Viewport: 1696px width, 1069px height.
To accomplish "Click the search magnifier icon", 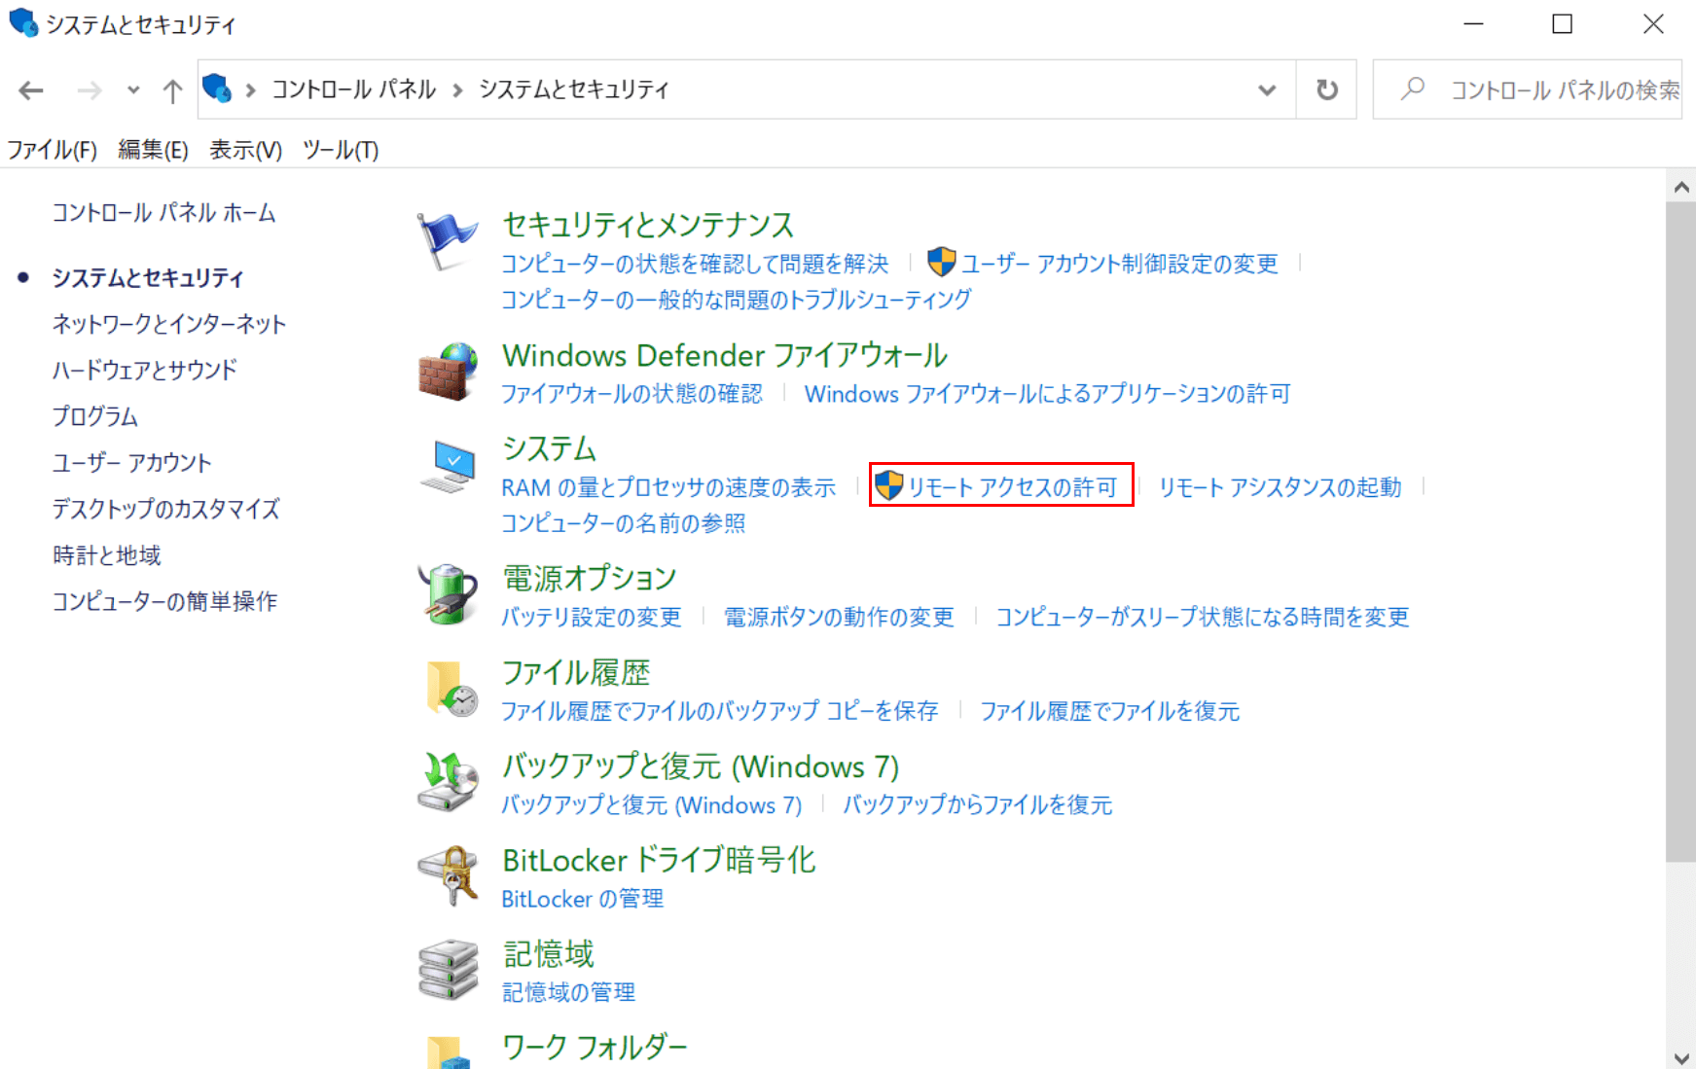I will (x=1412, y=89).
